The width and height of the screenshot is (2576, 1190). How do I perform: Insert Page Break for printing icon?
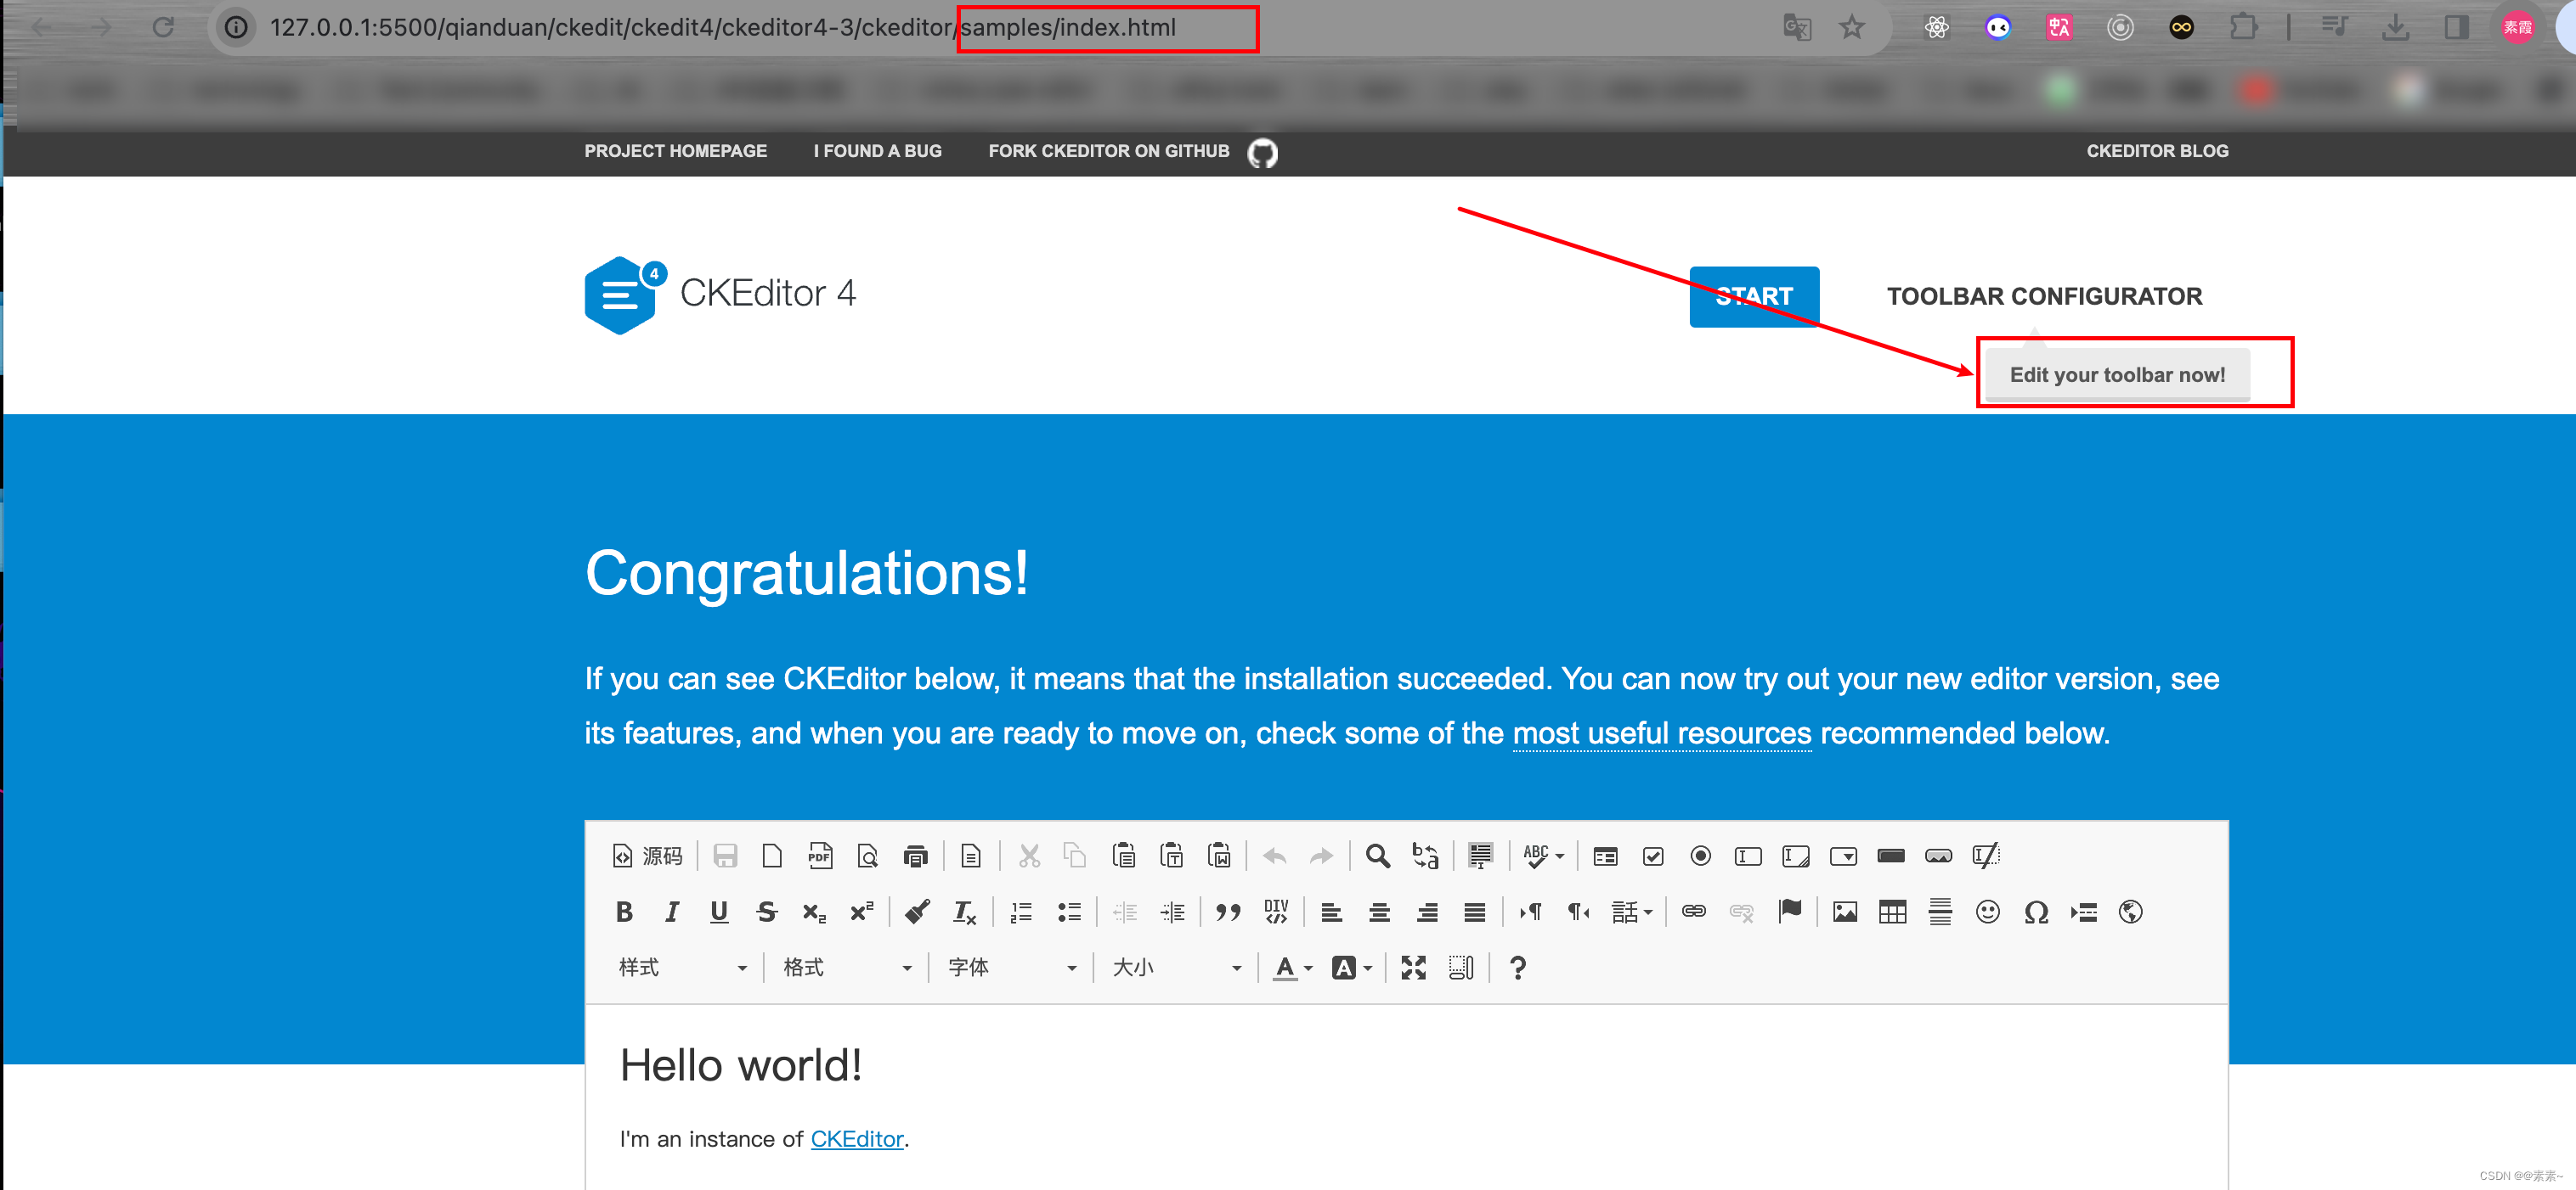pos(2083,912)
